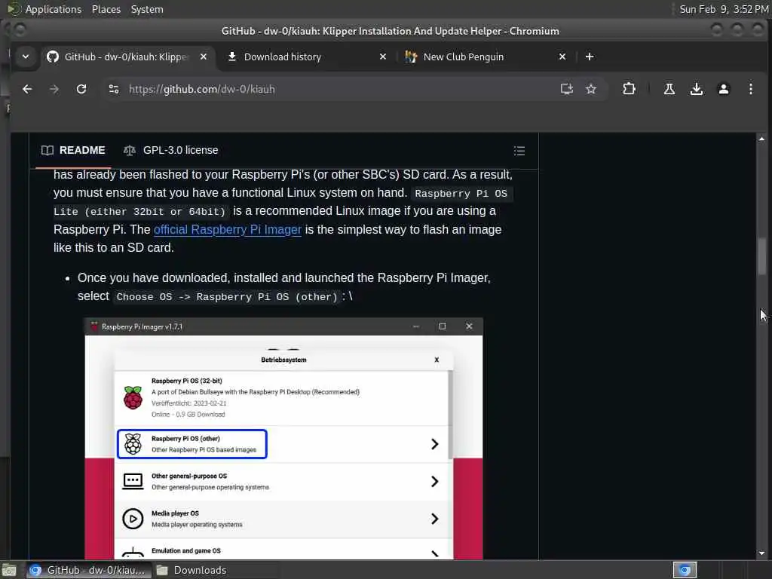Viewport: 772px width, 579px height.
Task: Open the Applications menu
Action: (x=54, y=9)
